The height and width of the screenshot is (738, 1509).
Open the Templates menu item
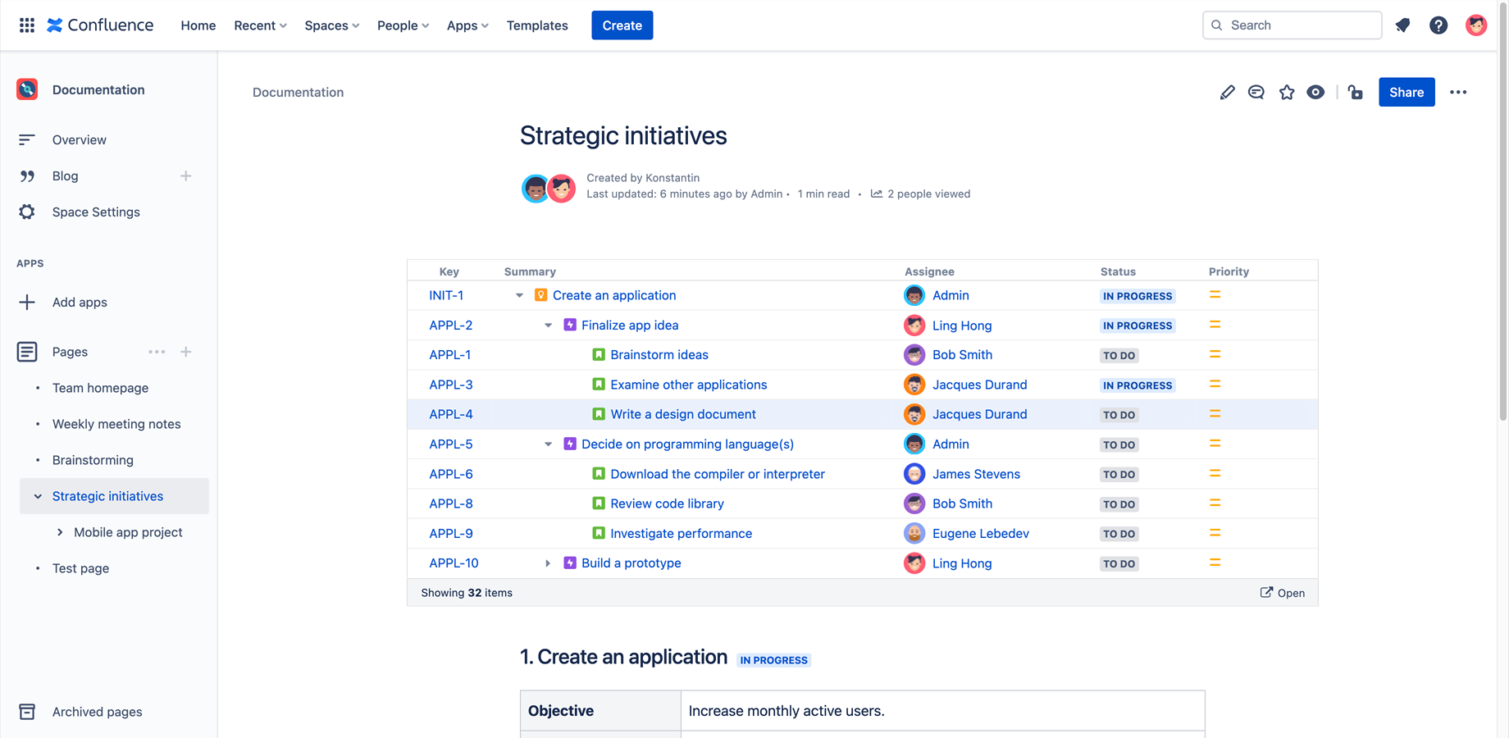point(537,25)
